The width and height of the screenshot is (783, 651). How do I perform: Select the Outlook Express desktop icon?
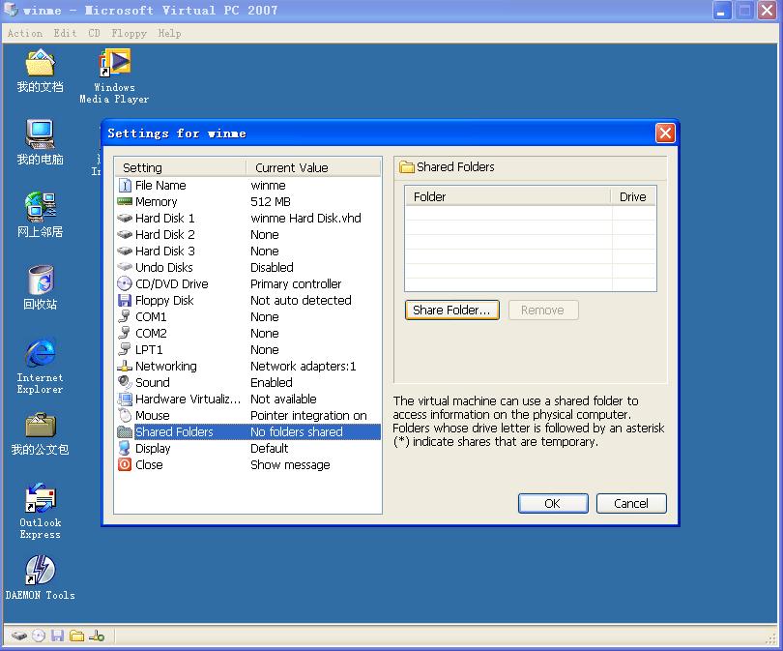tap(40, 511)
